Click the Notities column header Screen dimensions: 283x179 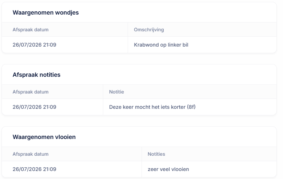pyautogui.click(x=156, y=154)
